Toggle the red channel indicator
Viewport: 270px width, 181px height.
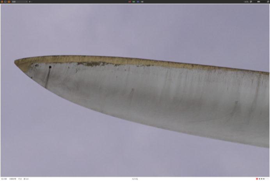pos(130,2)
